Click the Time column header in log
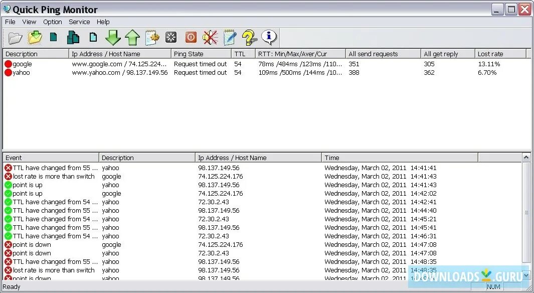Viewport: 534px width, 293px height. tap(400, 158)
